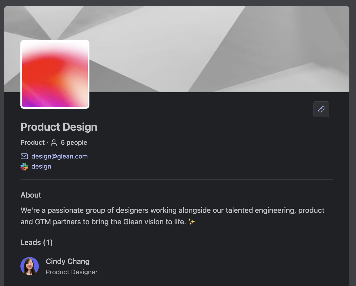Open Cindy Chang's profile name

pos(68,261)
